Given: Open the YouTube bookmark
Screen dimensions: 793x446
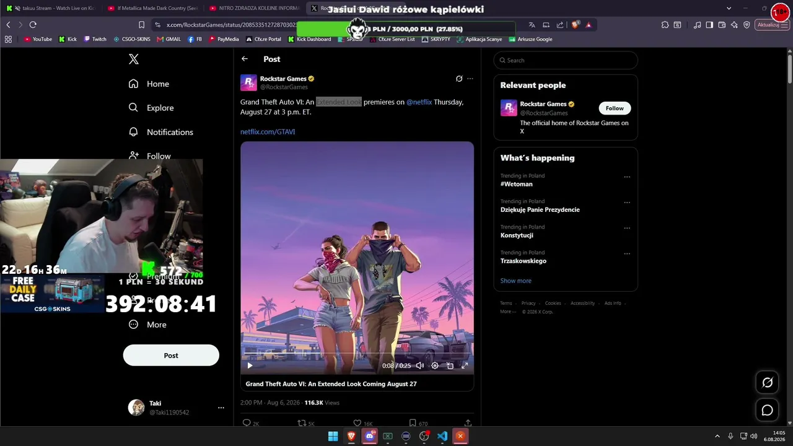Looking at the screenshot, I should [38, 39].
